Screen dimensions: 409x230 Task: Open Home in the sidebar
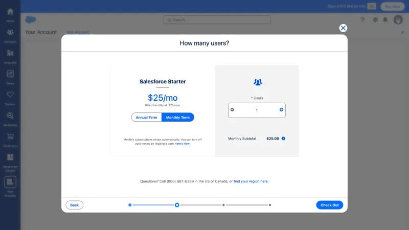point(10,15)
